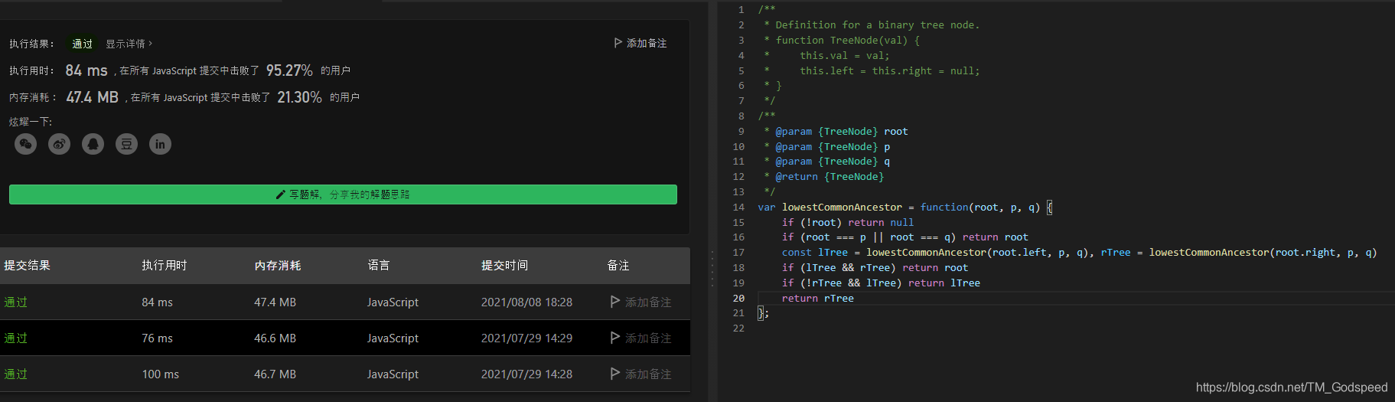Screen dimensions: 1395x402
Task: Click the 提交结果 column header
Action: (28, 265)
